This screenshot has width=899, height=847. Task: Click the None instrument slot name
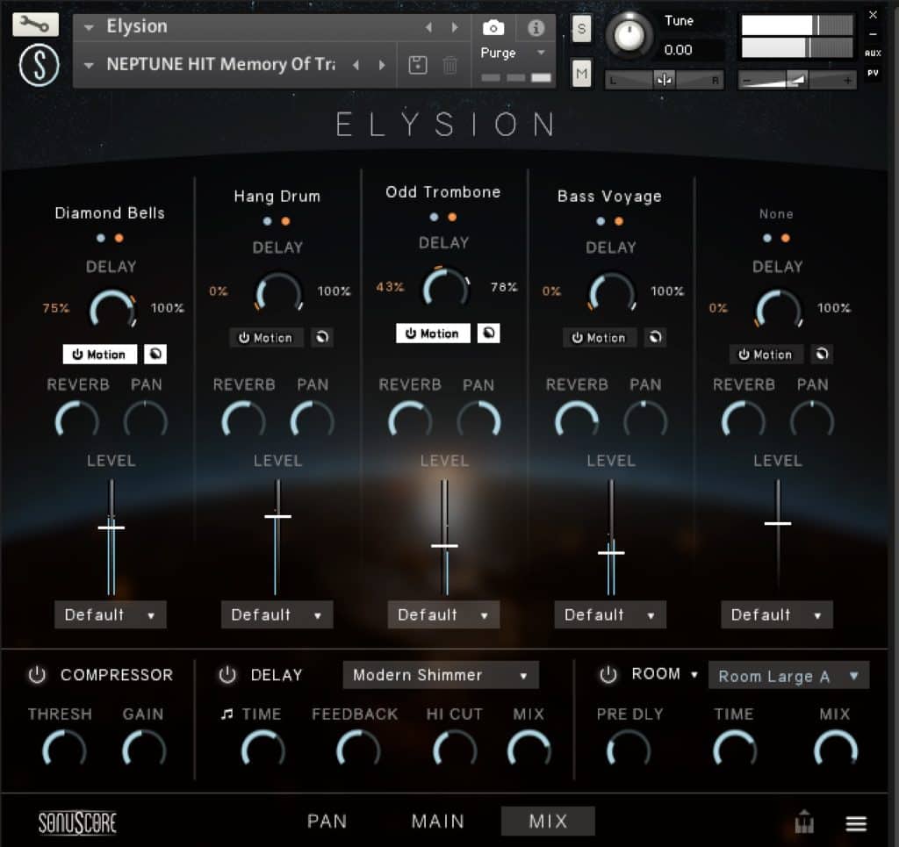[776, 214]
